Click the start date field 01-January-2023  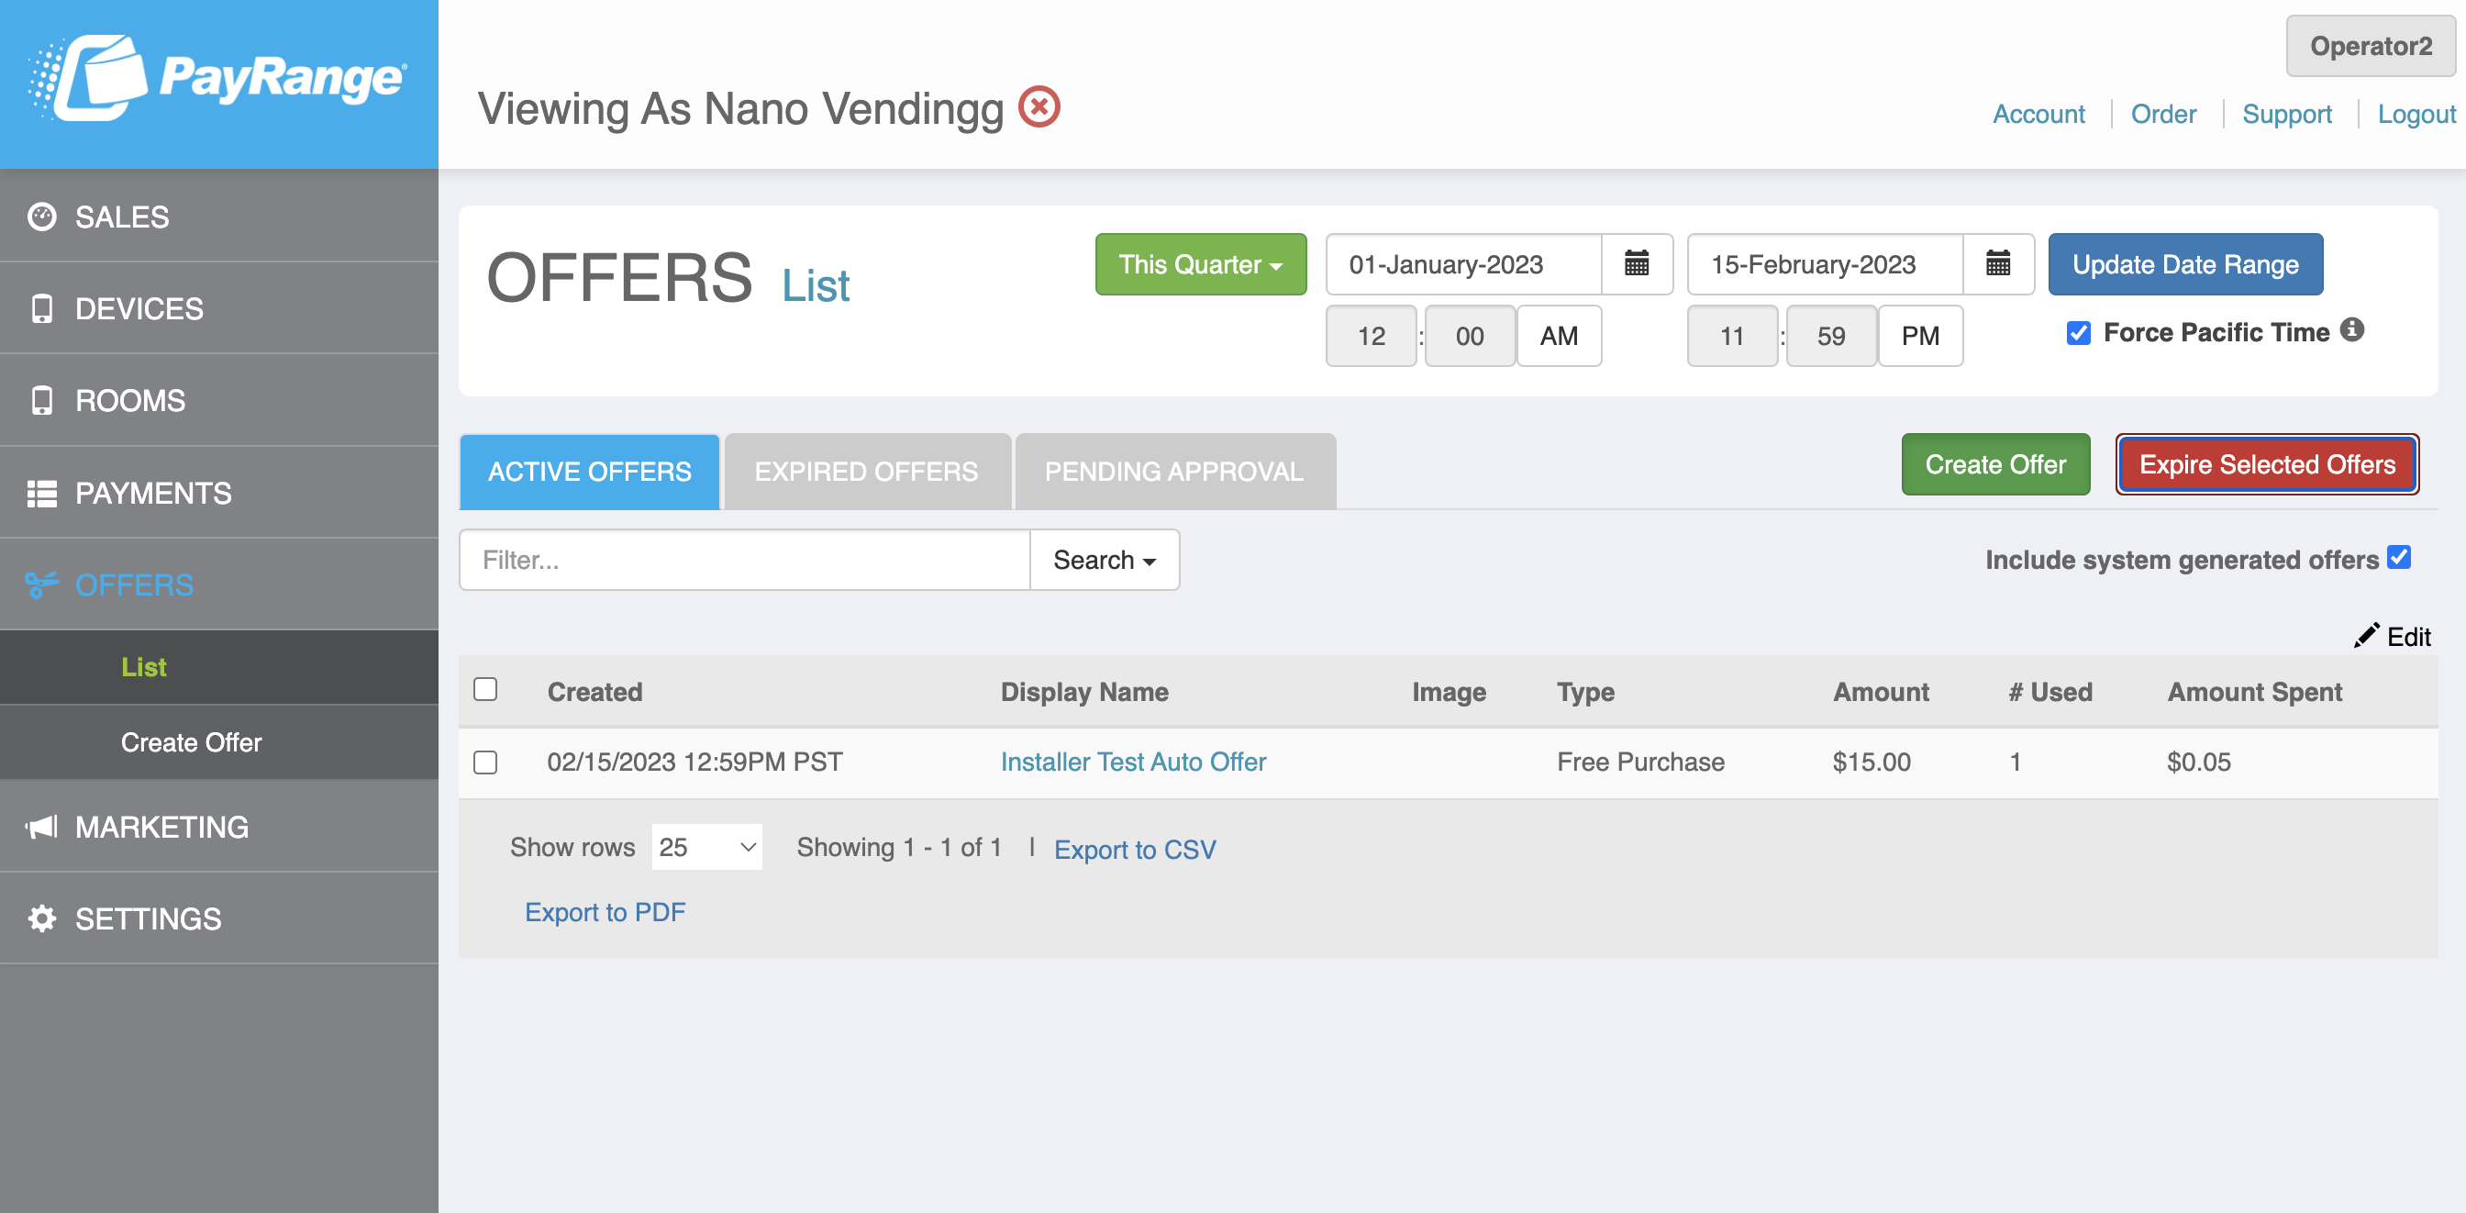pyautogui.click(x=1463, y=264)
